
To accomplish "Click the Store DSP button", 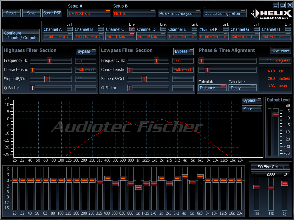I will tap(52, 13).
